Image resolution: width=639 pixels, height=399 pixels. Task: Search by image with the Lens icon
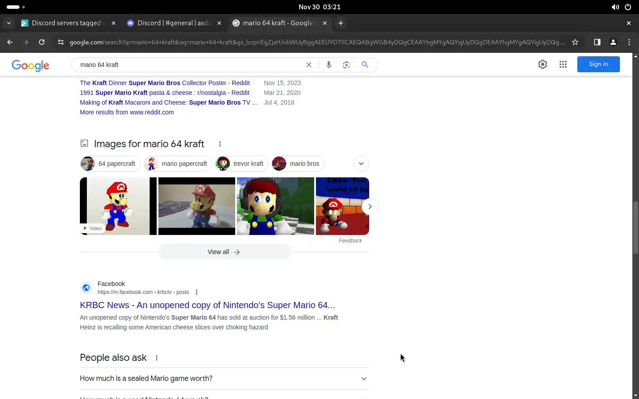tap(347, 65)
